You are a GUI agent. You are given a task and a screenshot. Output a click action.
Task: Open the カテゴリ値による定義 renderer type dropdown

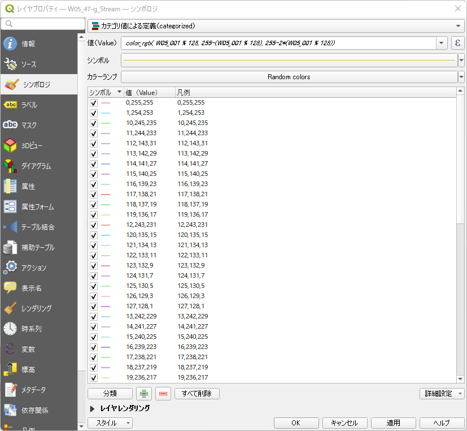(276, 26)
